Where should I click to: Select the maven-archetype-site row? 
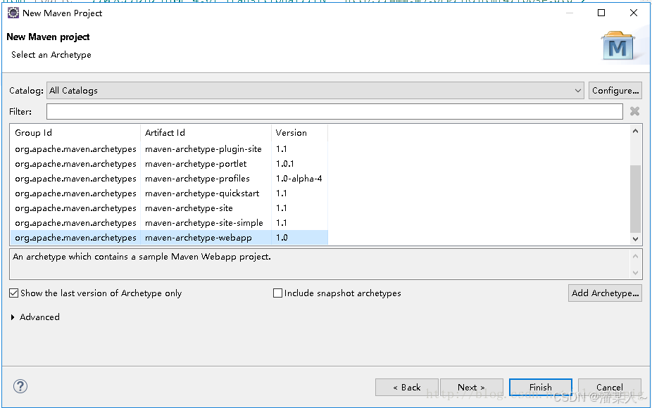coord(169,208)
